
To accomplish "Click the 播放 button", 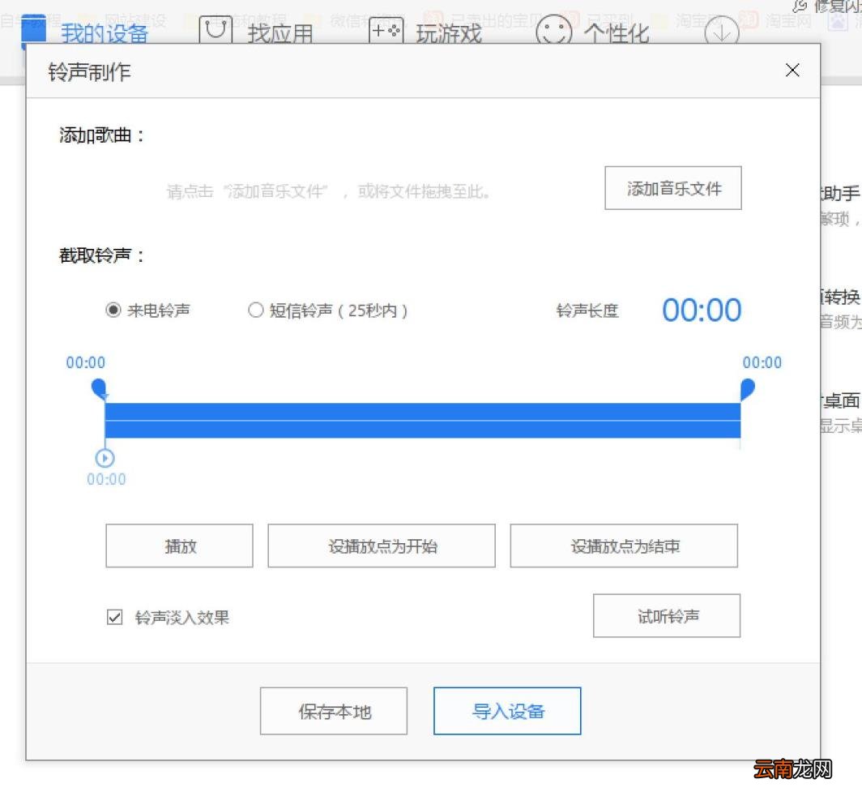I will pos(179,546).
